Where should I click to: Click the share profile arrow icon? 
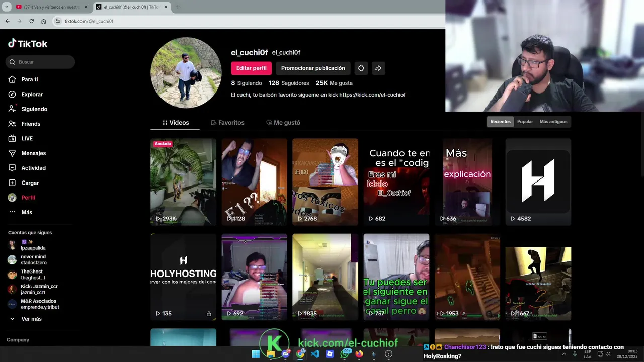pyautogui.click(x=378, y=68)
